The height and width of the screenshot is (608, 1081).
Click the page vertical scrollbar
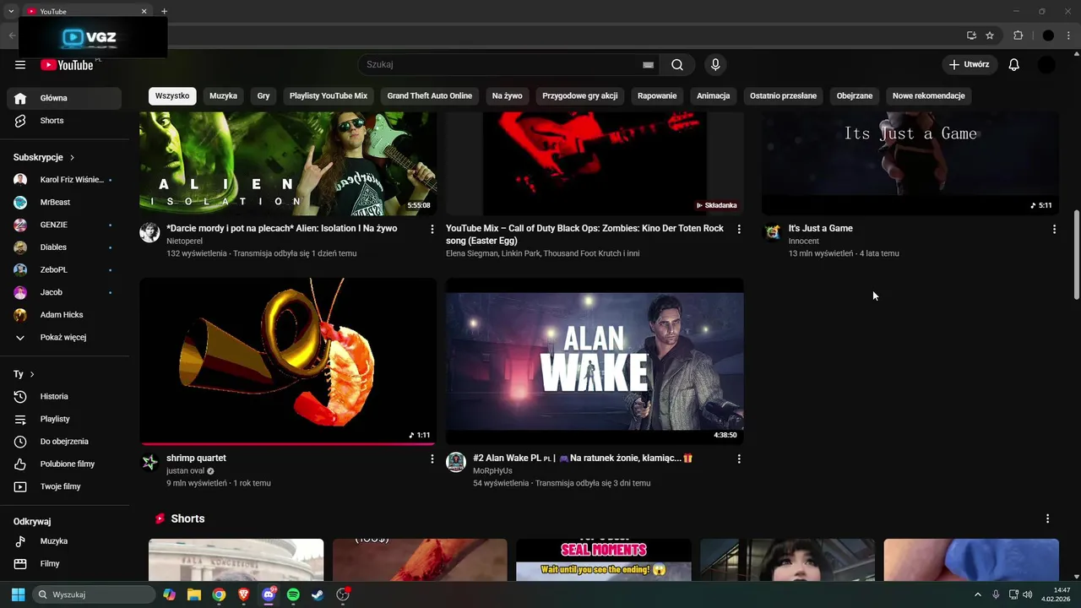coord(1076,255)
